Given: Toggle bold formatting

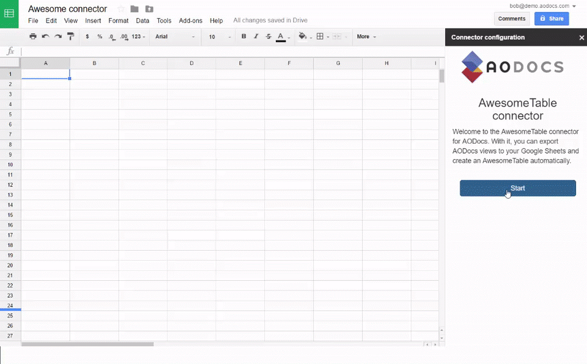Looking at the screenshot, I should (244, 36).
